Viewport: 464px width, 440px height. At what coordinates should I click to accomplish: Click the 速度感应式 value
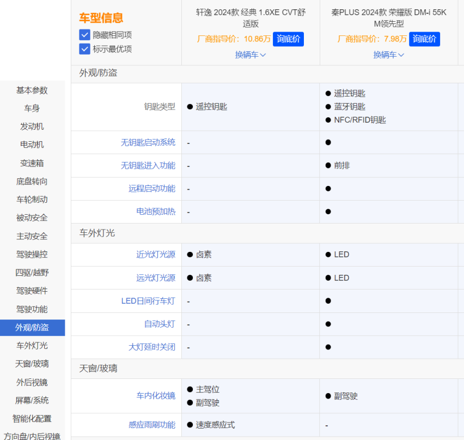coord(215,425)
